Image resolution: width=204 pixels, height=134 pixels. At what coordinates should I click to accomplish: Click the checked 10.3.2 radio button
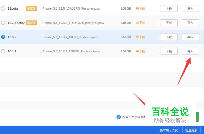pos(3,37)
